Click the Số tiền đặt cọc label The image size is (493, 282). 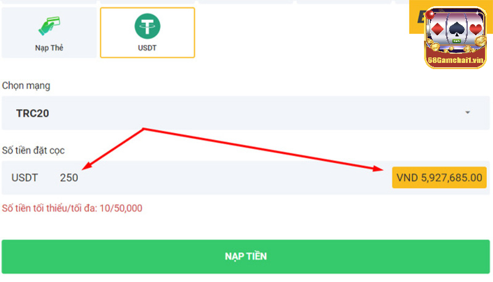click(x=33, y=151)
